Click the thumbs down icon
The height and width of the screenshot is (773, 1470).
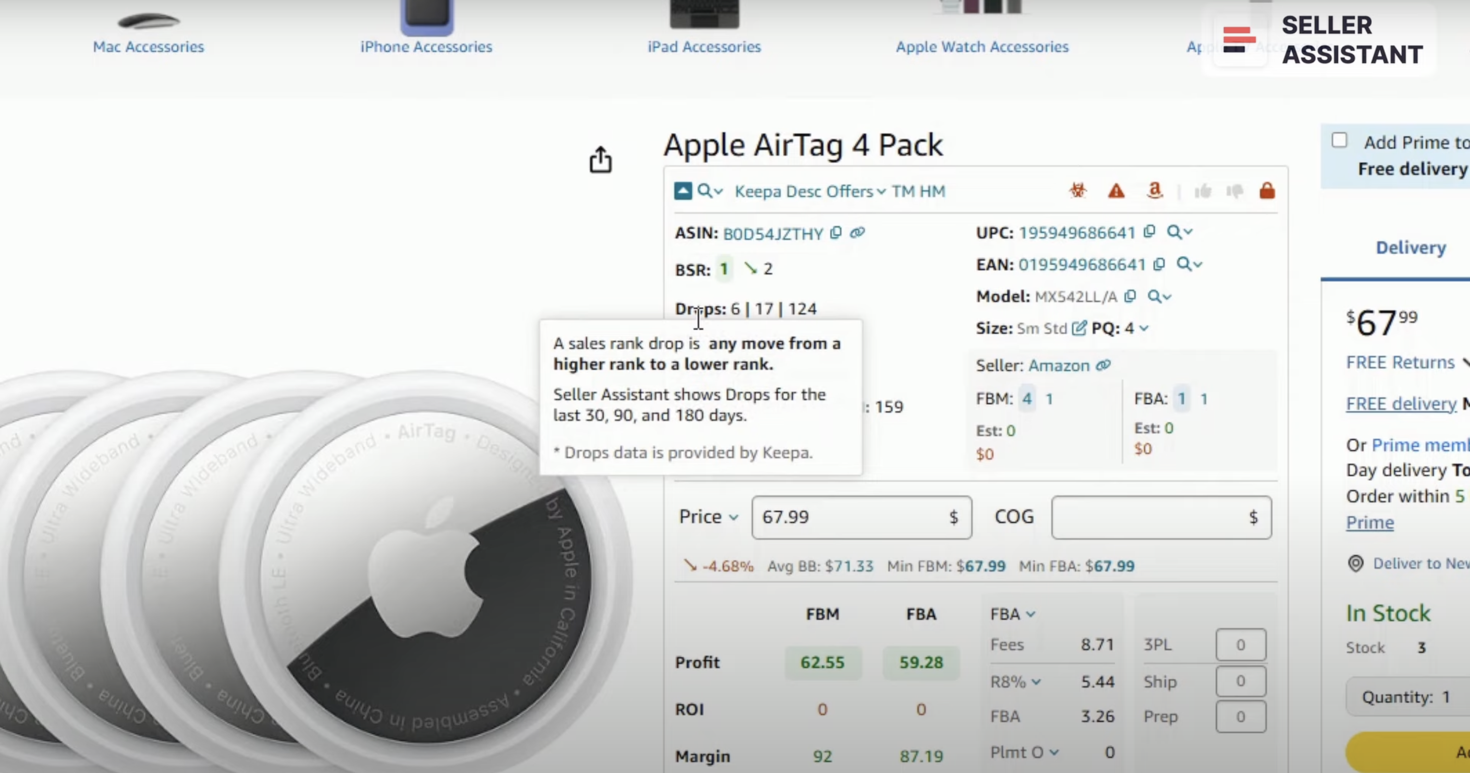(1235, 191)
